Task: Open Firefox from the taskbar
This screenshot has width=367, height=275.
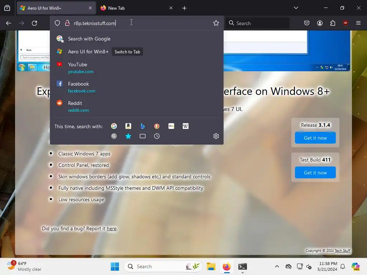Action: coord(227,266)
